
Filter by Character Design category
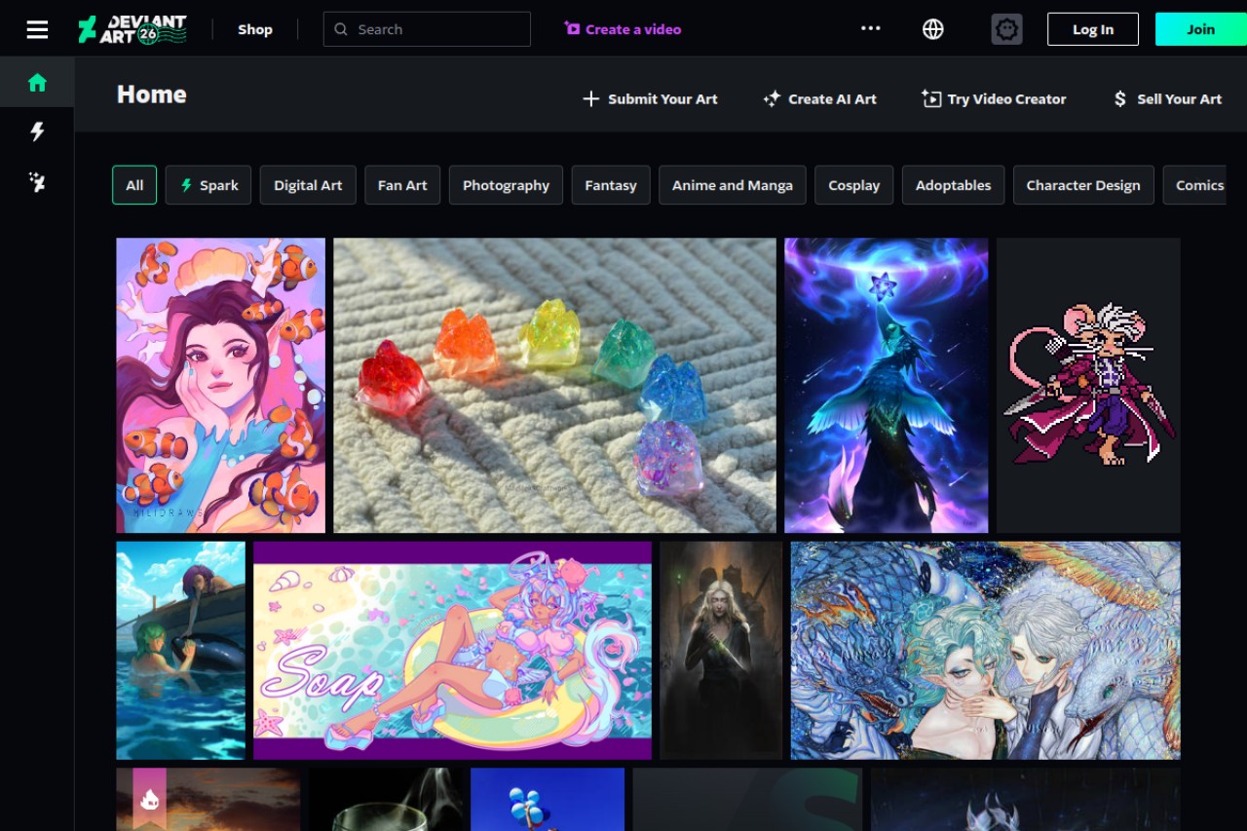coord(1083,185)
